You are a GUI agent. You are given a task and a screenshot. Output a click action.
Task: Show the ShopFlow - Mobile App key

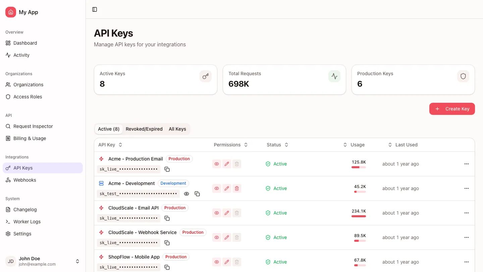[217, 262]
